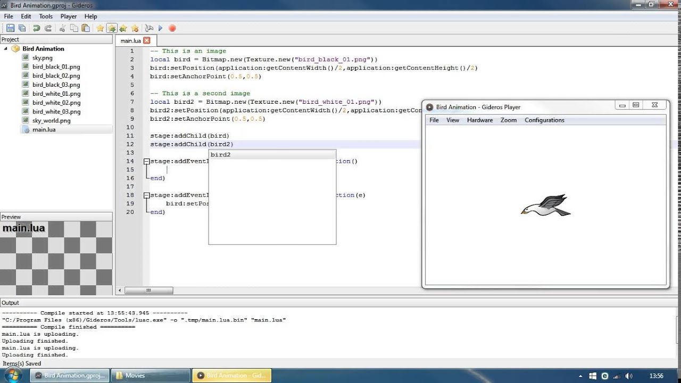Click the sky.png file icon in the tree
The image size is (681, 383).
pyautogui.click(x=26, y=57)
